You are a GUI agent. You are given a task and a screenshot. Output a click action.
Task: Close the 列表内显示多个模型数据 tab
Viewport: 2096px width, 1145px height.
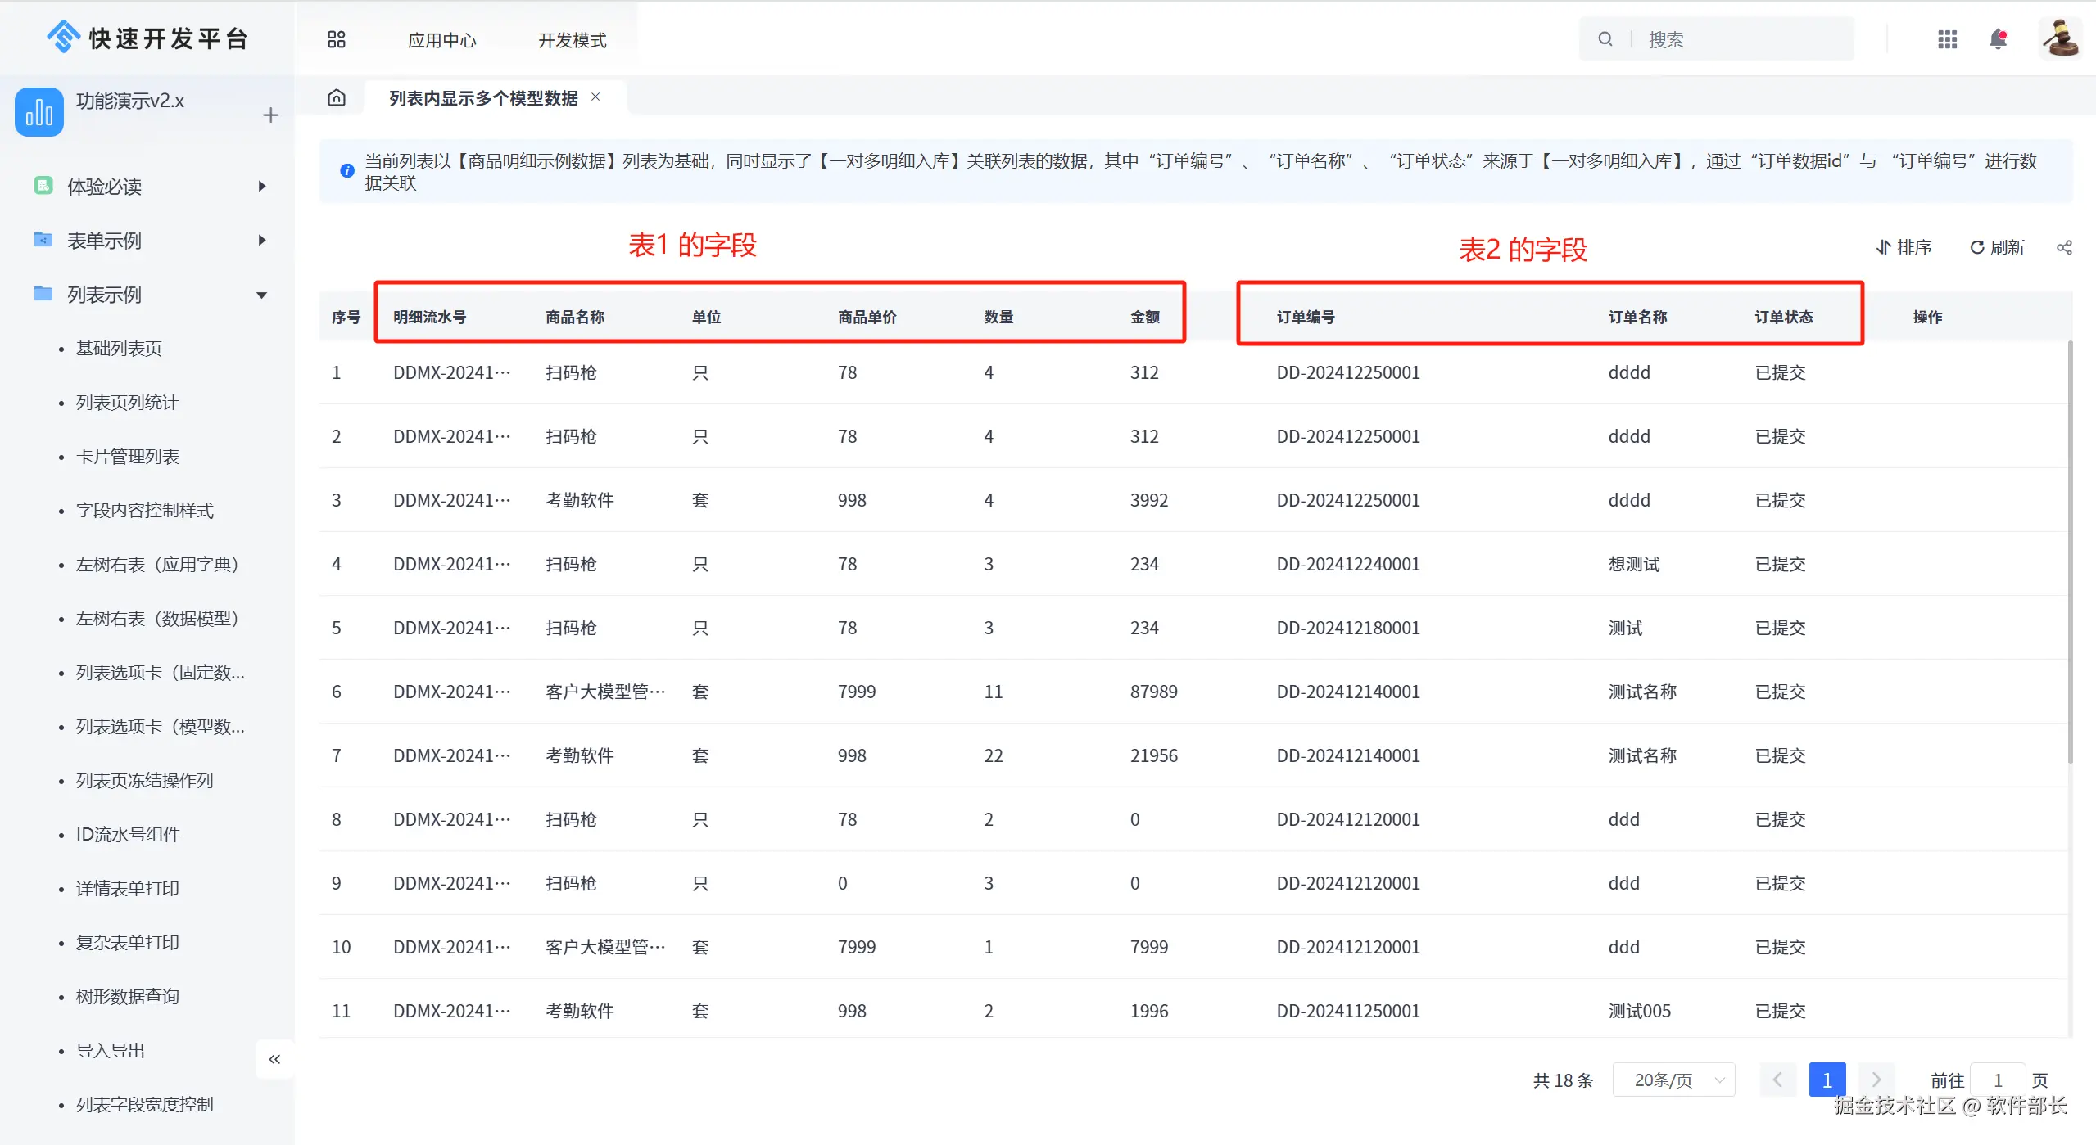595,97
